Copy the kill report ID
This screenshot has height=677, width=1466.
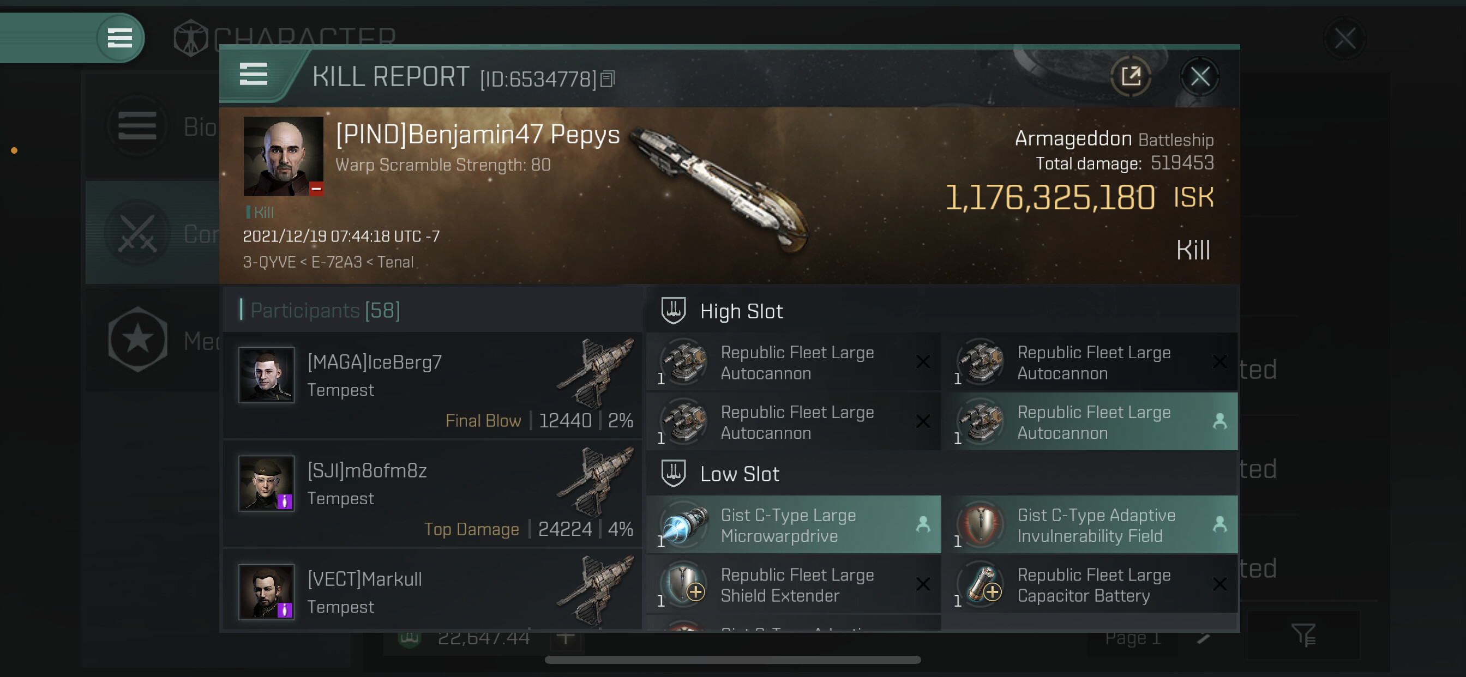tap(607, 79)
